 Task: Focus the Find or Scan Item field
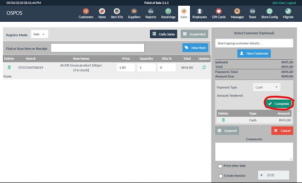coord(98,48)
